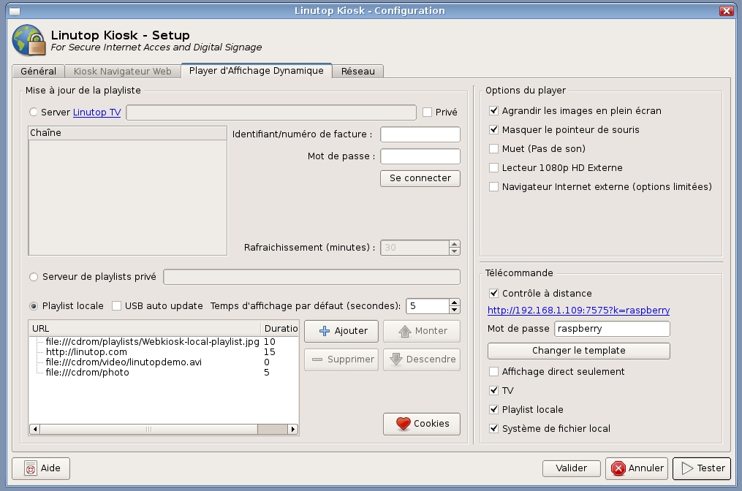Decrease the Rafraichissement minutes spinner
Screen dimensions: 742x491
click(454, 251)
